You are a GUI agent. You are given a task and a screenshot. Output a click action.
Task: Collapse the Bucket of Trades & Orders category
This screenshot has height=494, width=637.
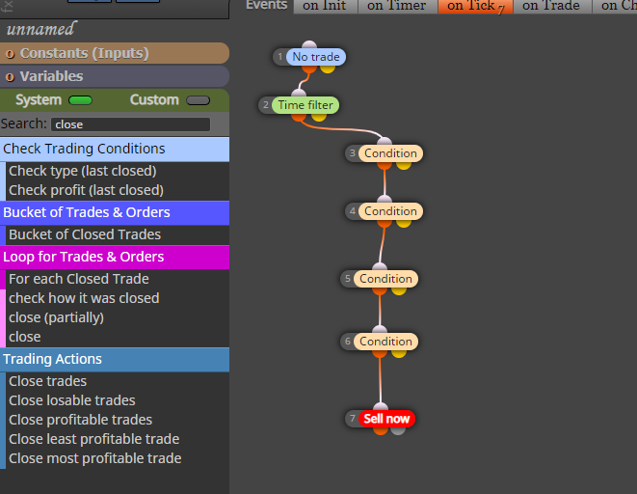[x=115, y=212]
